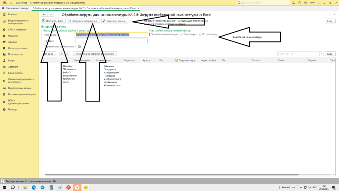Open the top Еще dropdown menu

pos(330,21)
